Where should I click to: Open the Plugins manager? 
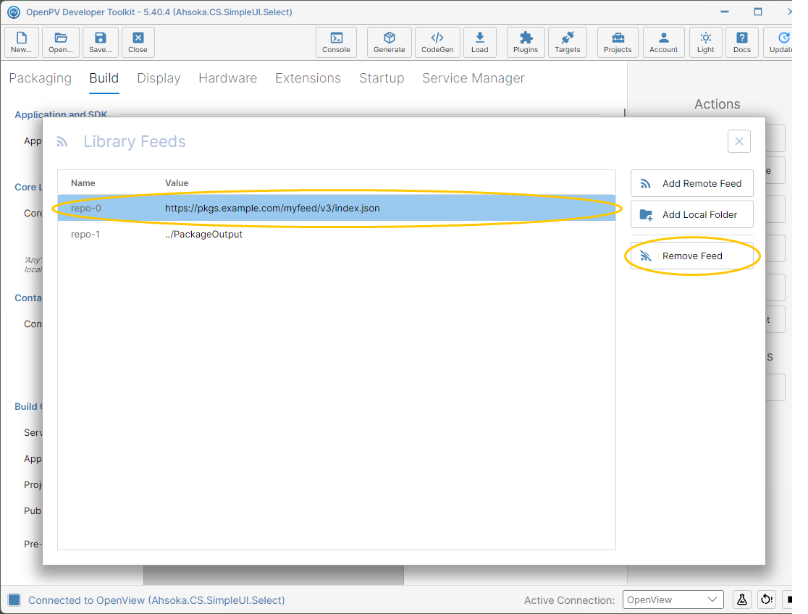(525, 42)
